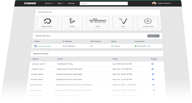Refresh the server connection status
This screenshot has height=103, width=192.
tap(149, 46)
